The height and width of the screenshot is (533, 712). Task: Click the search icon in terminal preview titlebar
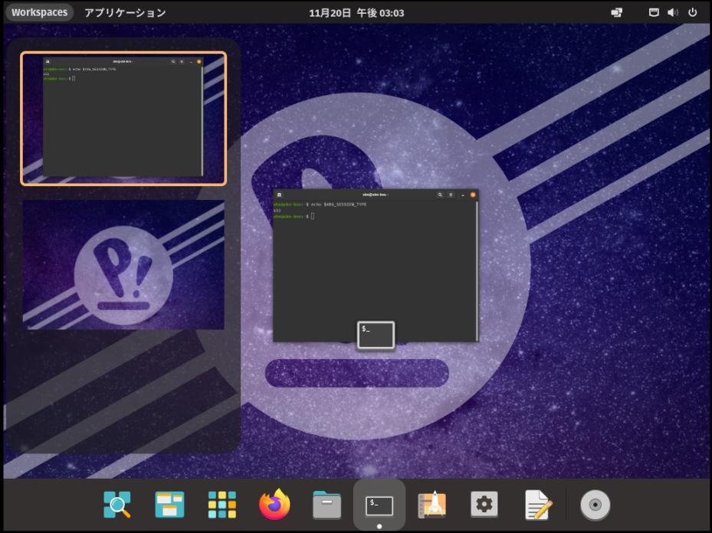(x=440, y=195)
